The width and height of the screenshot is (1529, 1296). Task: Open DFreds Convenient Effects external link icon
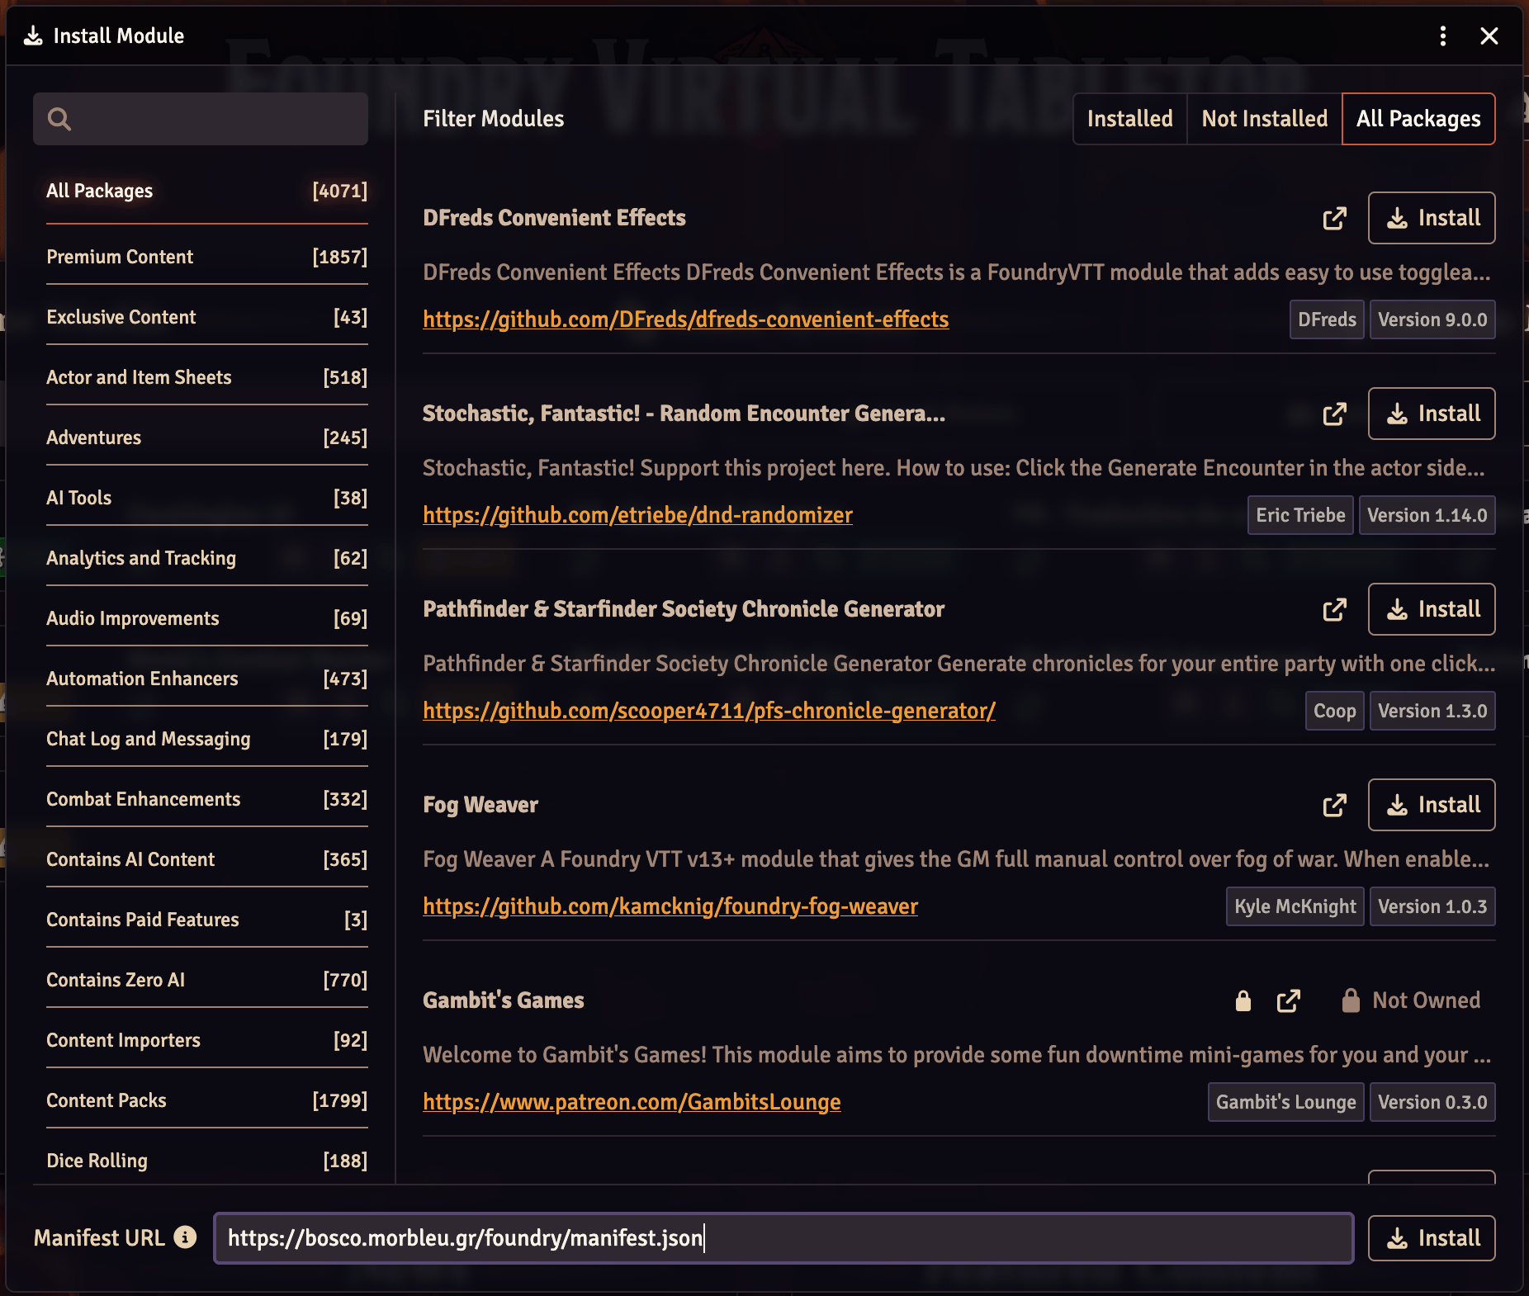(1334, 219)
